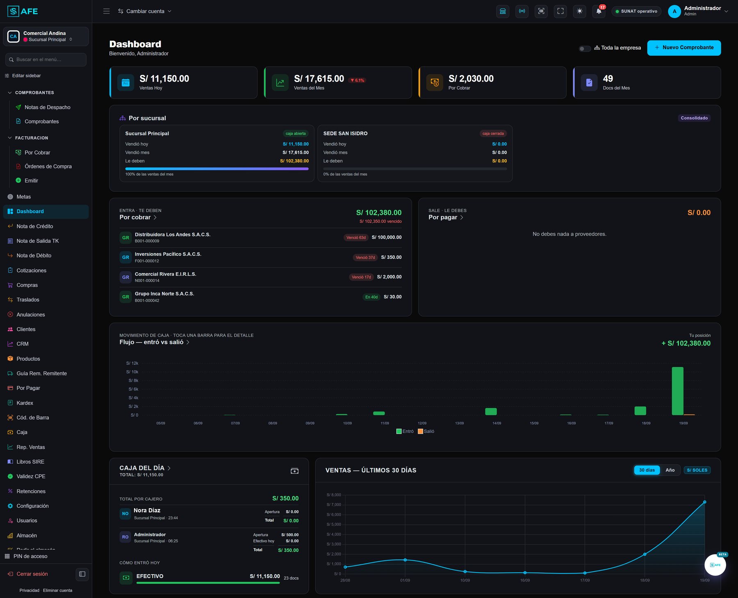This screenshot has height=598, width=738.
Task: Select the 30 días range
Action: pos(647,470)
